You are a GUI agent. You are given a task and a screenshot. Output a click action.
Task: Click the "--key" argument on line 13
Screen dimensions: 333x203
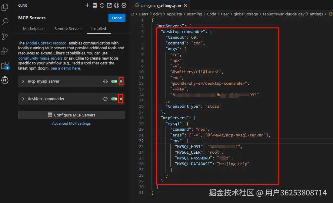[178, 89]
